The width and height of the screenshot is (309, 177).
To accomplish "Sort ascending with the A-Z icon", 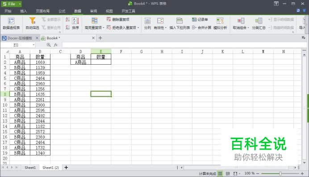I will pos(67,20).
